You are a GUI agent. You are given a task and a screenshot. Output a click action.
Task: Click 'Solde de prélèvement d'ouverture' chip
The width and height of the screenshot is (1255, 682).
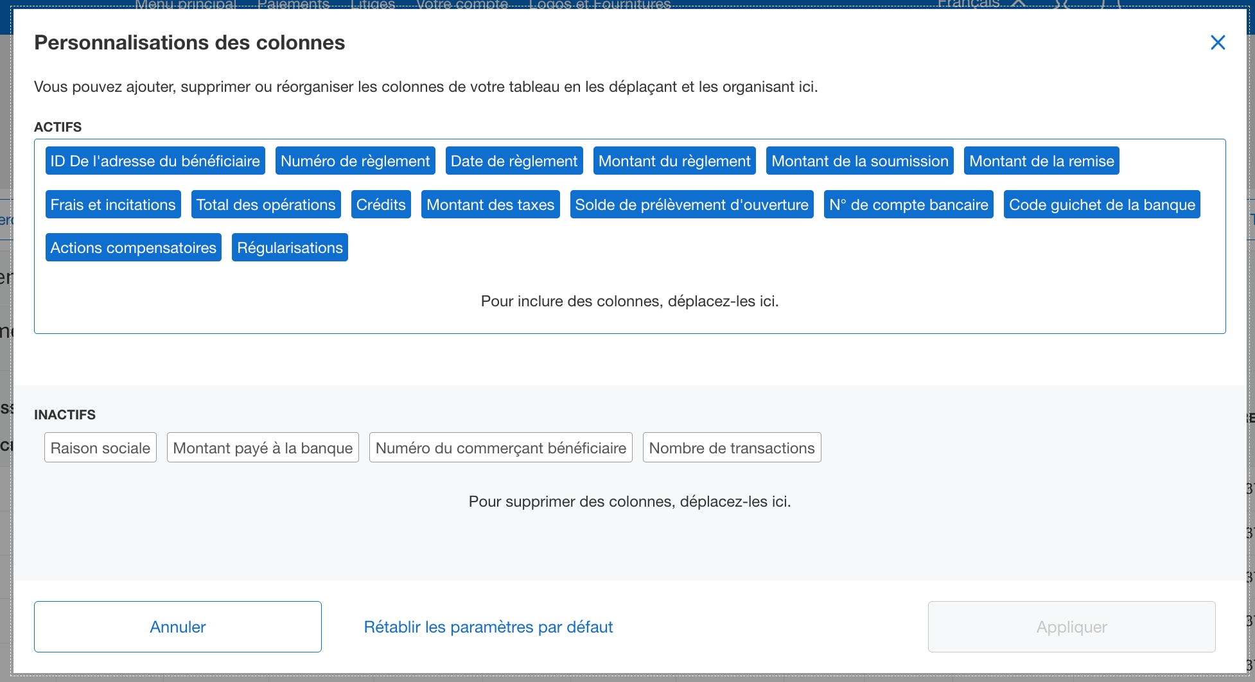click(x=692, y=205)
